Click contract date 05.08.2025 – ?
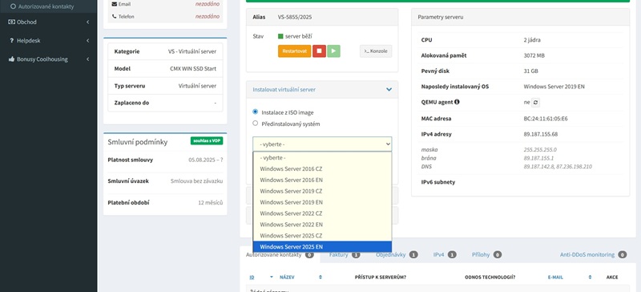This screenshot has width=641, height=292. 206,160
